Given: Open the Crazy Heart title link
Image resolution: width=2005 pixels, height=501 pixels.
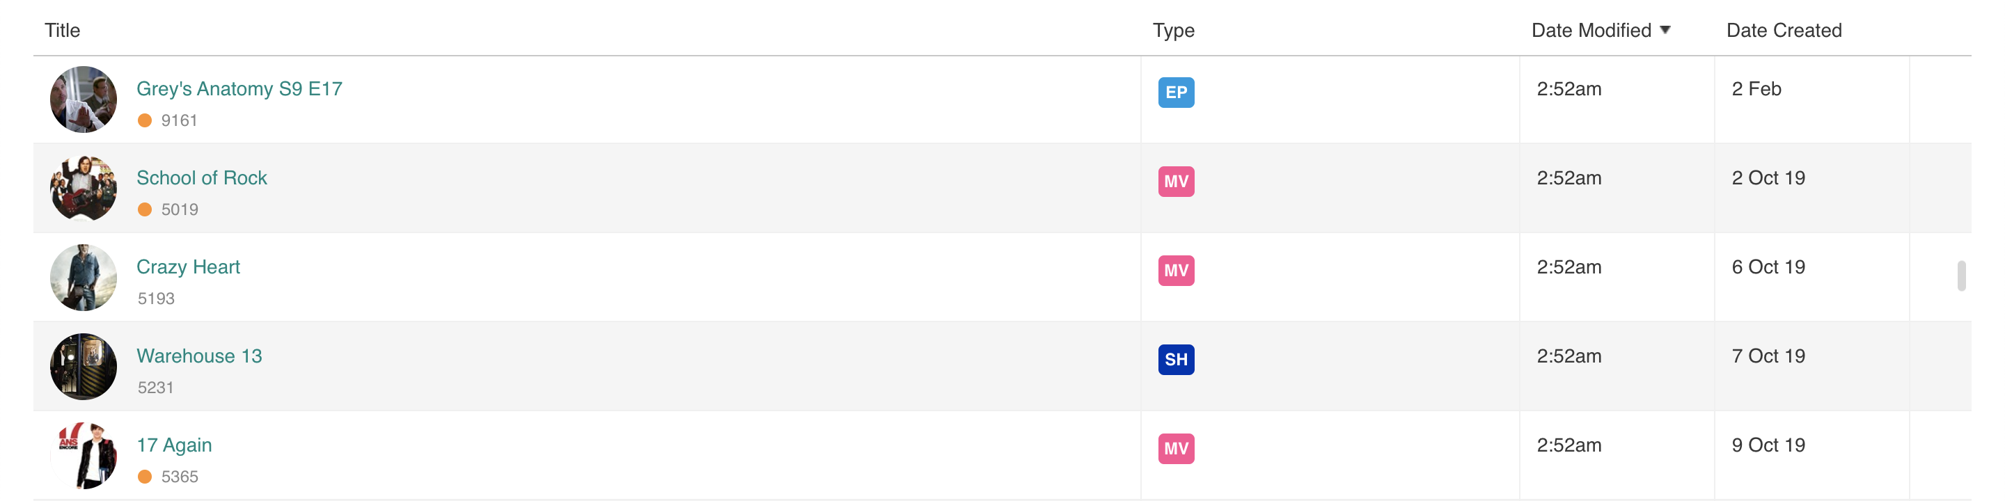Looking at the screenshot, I should (x=189, y=267).
